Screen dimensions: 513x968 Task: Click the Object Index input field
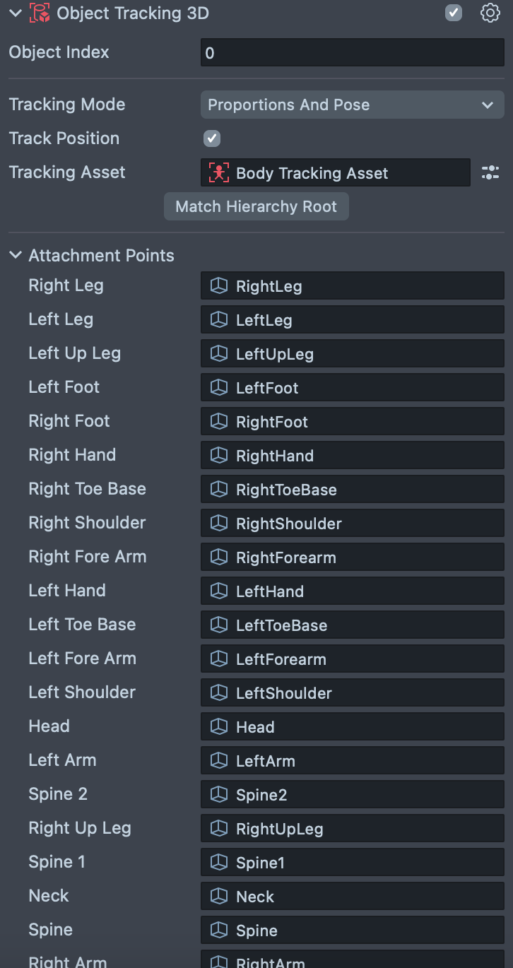point(352,53)
